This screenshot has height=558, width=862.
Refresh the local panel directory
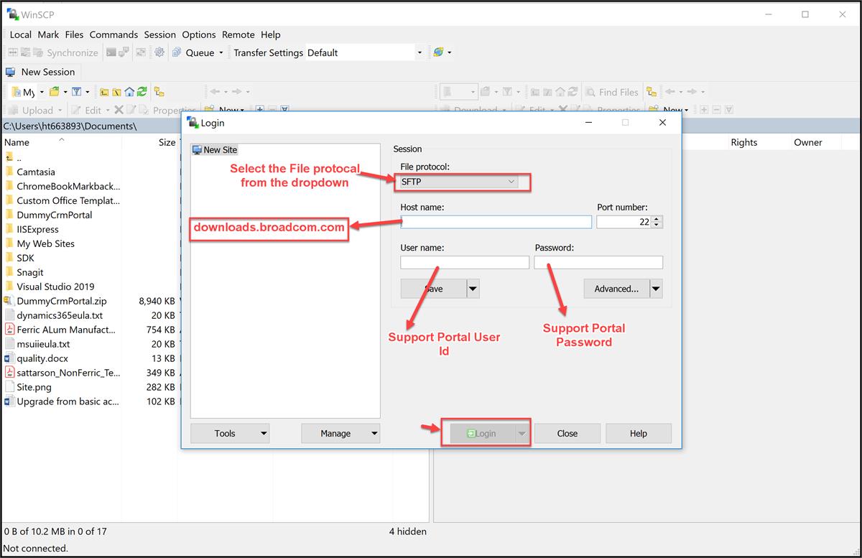[x=142, y=92]
